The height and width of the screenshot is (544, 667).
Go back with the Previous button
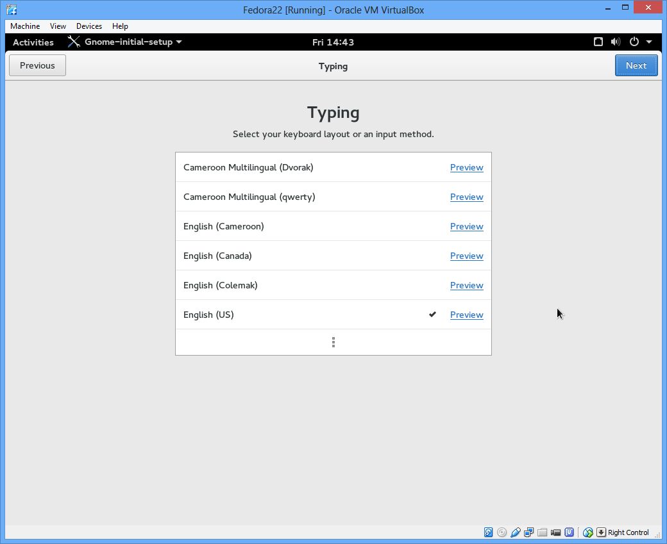[x=37, y=65]
